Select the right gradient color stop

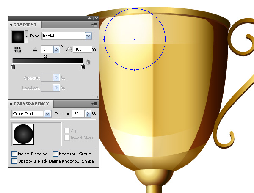[83, 66]
